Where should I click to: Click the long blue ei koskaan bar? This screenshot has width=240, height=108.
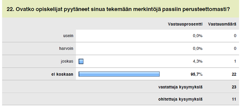[119, 74]
